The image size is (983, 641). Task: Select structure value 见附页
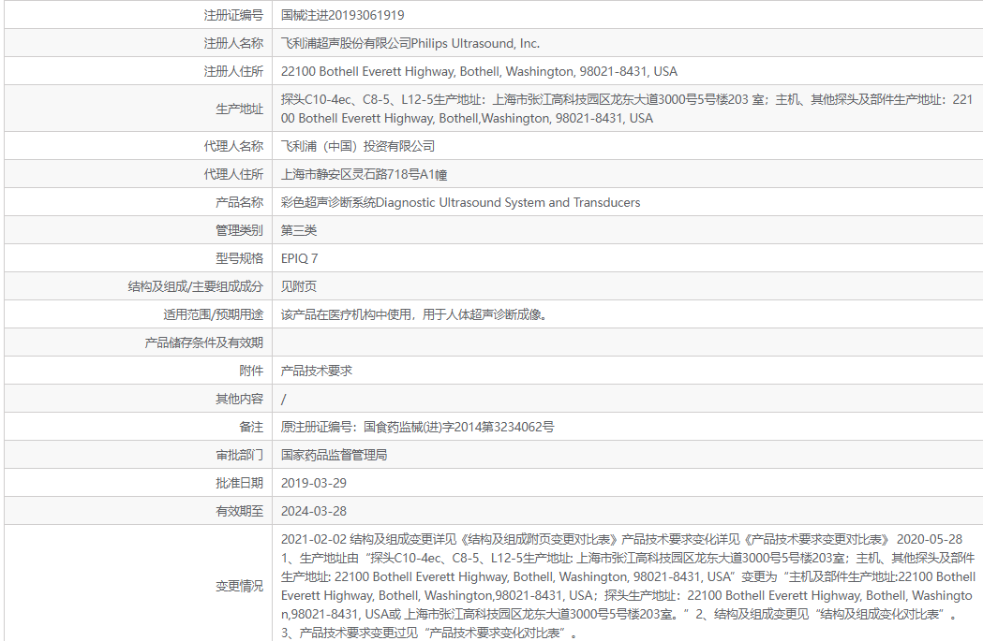(x=298, y=286)
